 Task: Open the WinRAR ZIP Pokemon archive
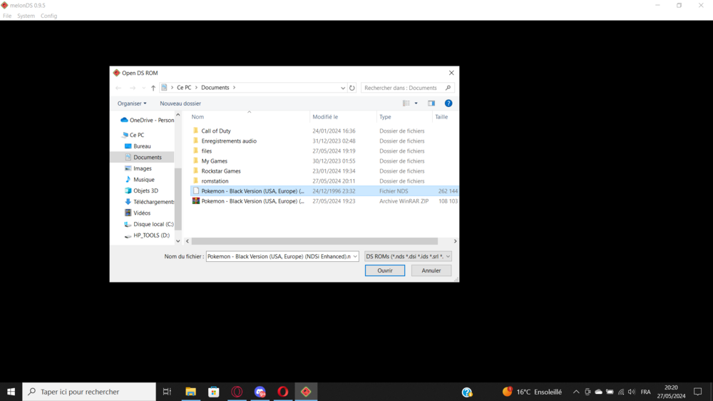click(x=252, y=201)
